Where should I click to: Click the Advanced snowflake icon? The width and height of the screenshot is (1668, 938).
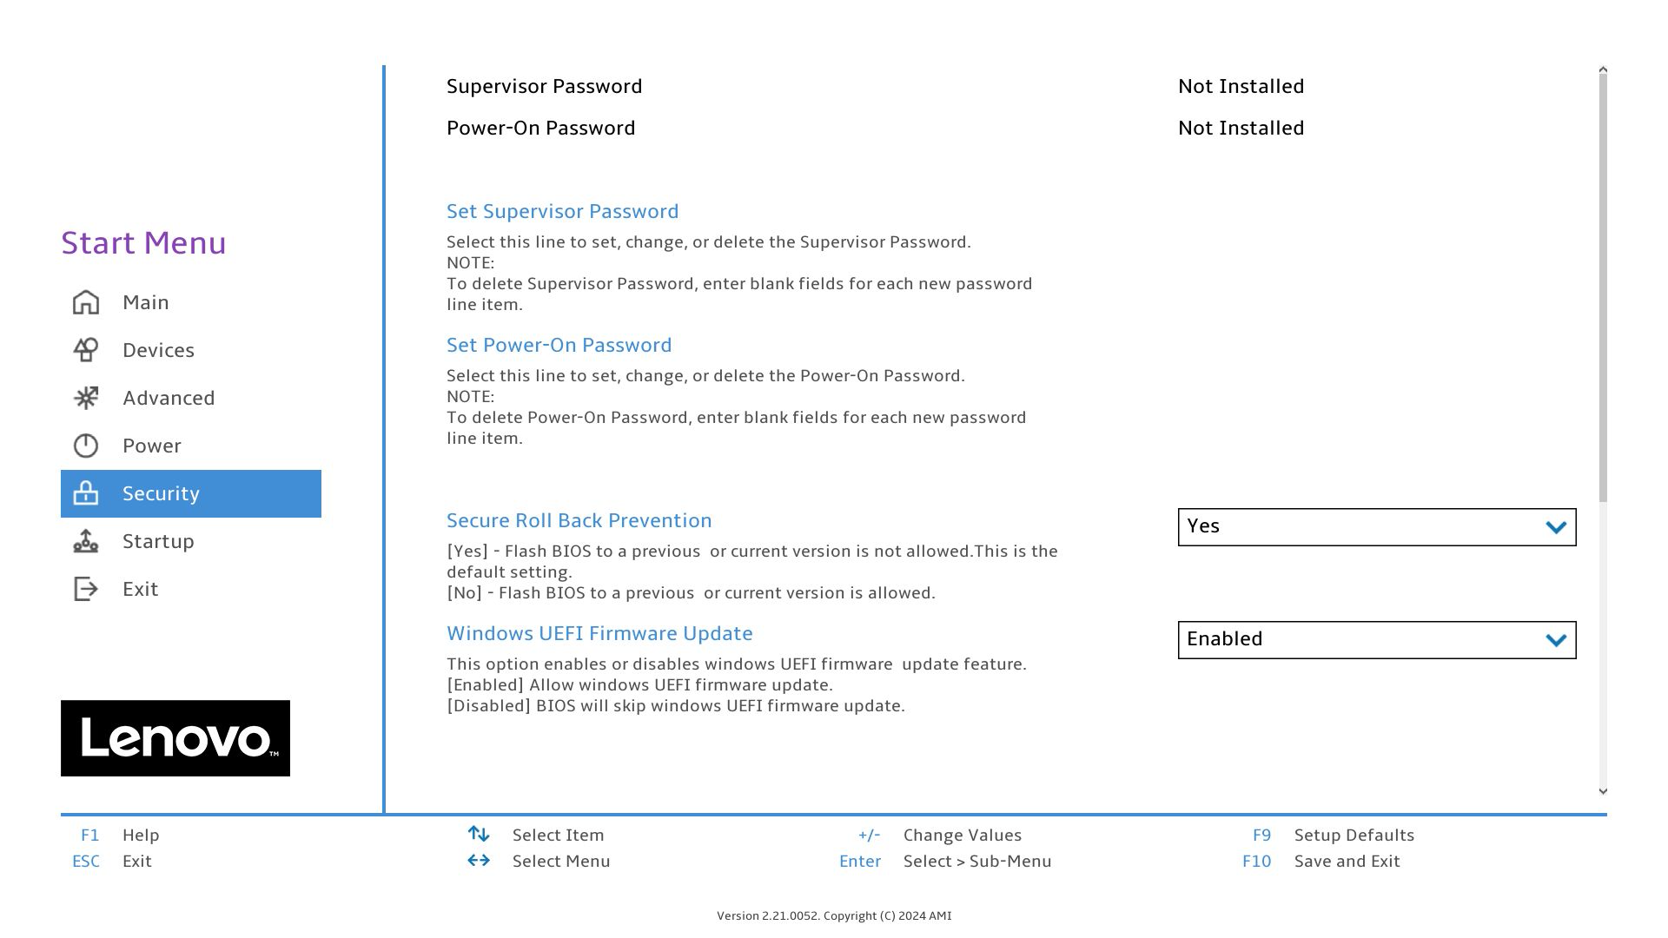86,398
